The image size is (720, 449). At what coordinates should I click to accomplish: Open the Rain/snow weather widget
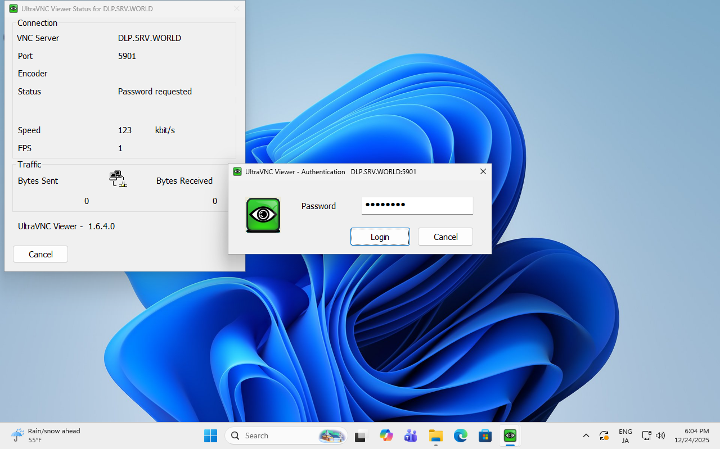45,435
